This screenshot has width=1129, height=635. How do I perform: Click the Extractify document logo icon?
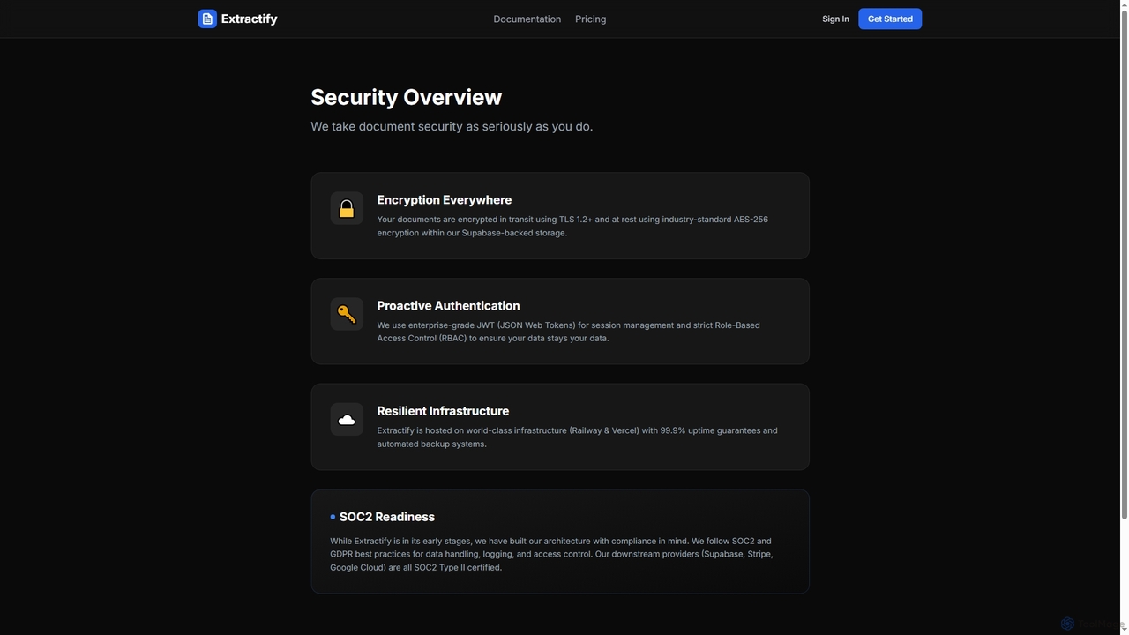coord(207,19)
